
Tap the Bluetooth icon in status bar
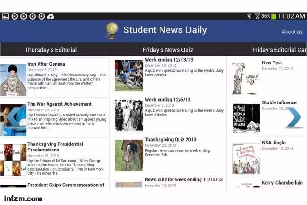249,16
